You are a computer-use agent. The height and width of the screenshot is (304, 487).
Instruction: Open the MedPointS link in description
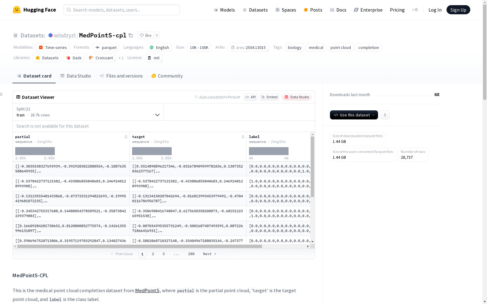(147, 290)
